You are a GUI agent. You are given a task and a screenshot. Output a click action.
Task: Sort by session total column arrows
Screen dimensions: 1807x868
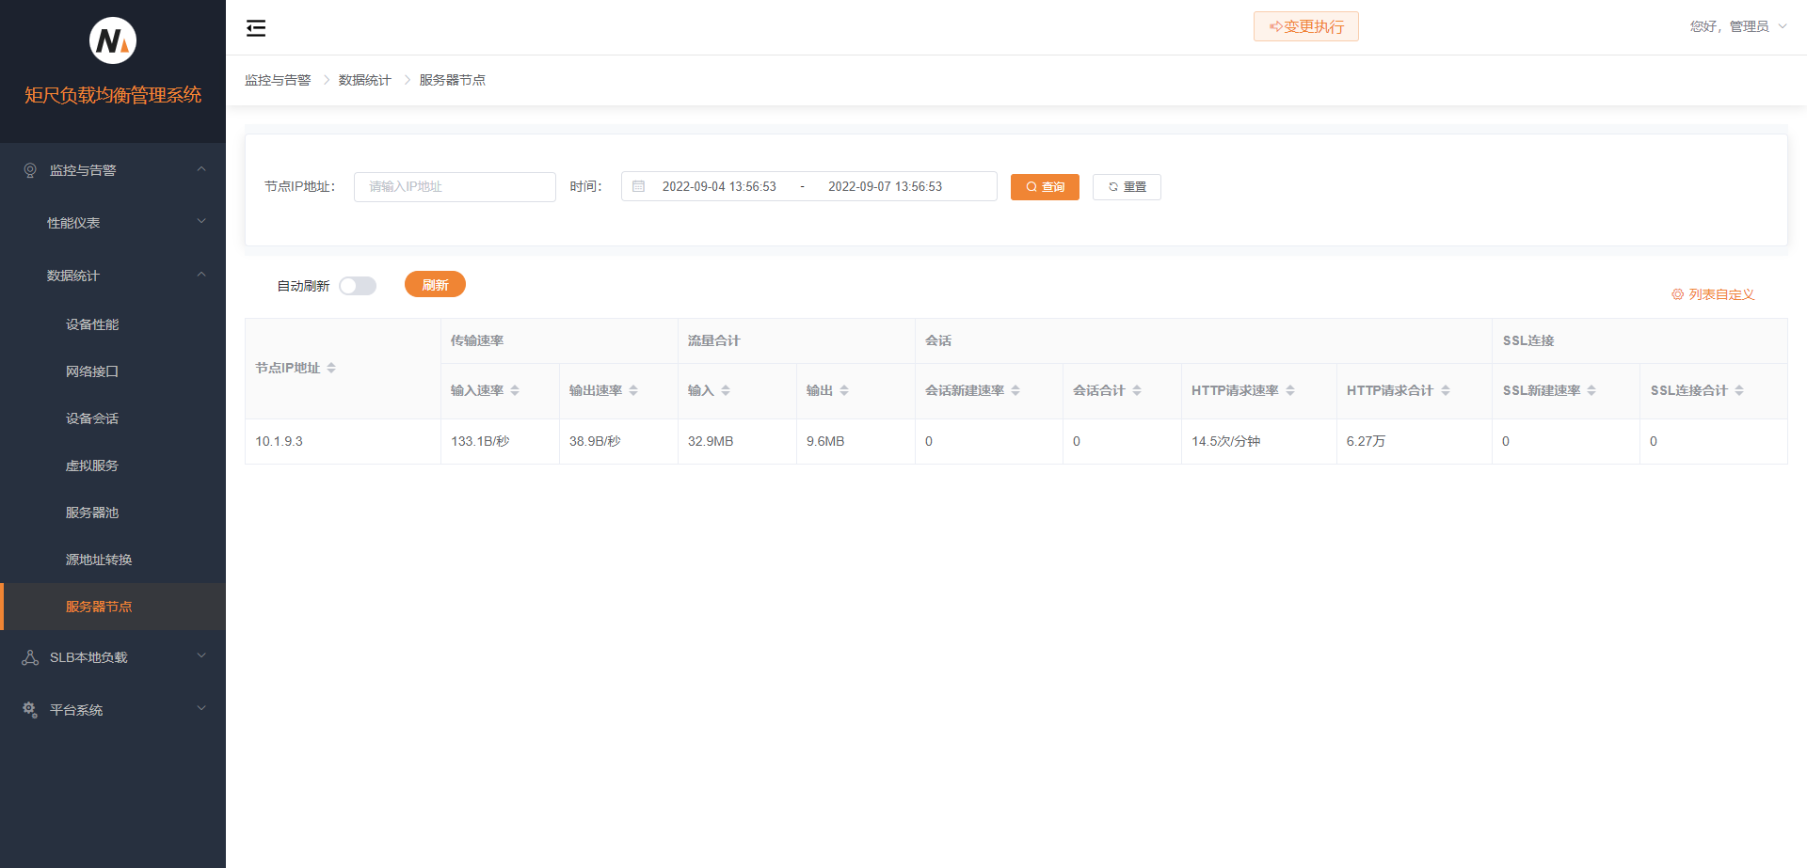click(x=1137, y=390)
